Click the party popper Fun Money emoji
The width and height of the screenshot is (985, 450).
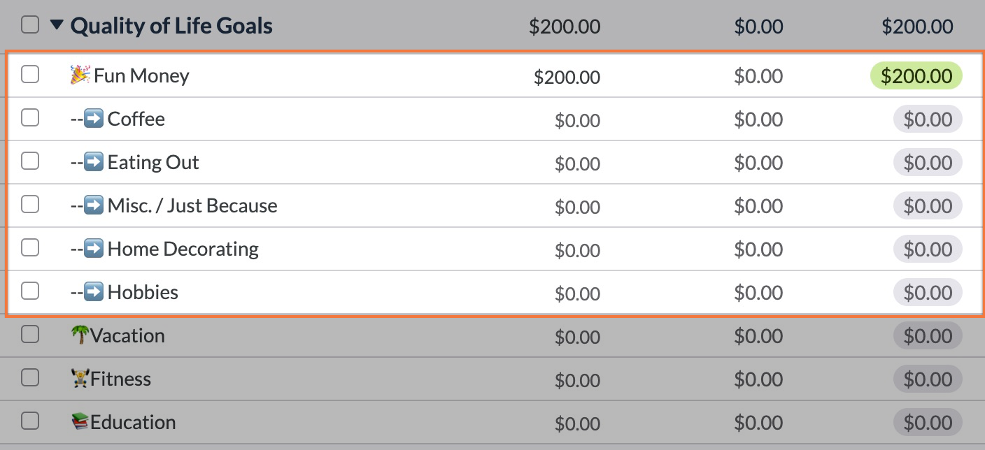80,75
